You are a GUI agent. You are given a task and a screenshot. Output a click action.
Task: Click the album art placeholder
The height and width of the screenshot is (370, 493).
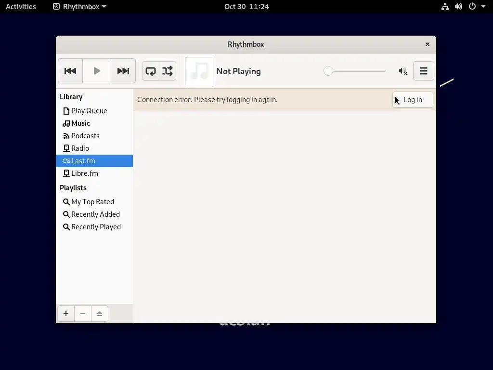pyautogui.click(x=199, y=71)
